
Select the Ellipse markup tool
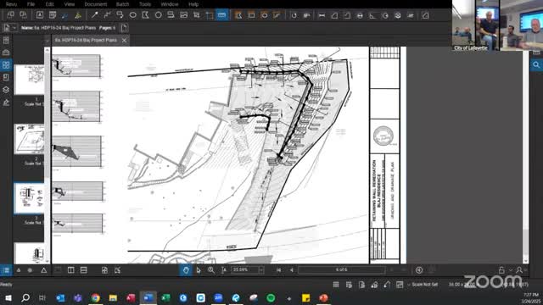[x=132, y=15]
